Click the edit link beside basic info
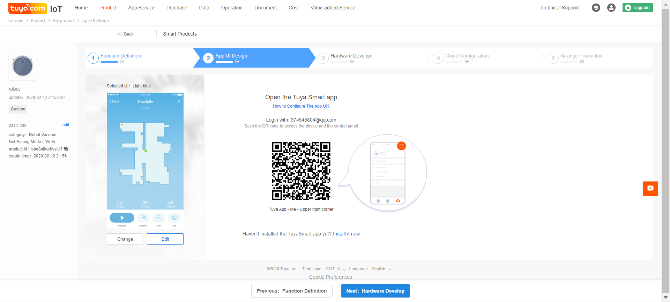The width and height of the screenshot is (670, 302). [66, 125]
